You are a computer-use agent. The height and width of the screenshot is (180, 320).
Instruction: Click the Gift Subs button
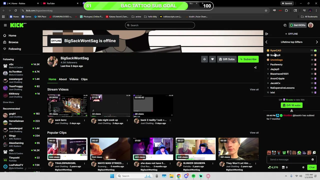[x=227, y=59]
